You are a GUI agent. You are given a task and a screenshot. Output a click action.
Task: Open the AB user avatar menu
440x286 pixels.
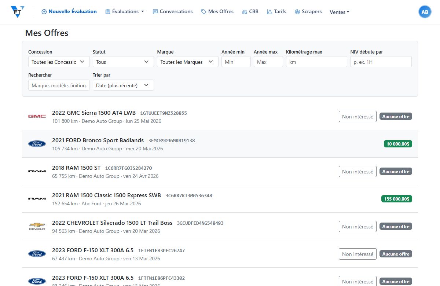[425, 12]
